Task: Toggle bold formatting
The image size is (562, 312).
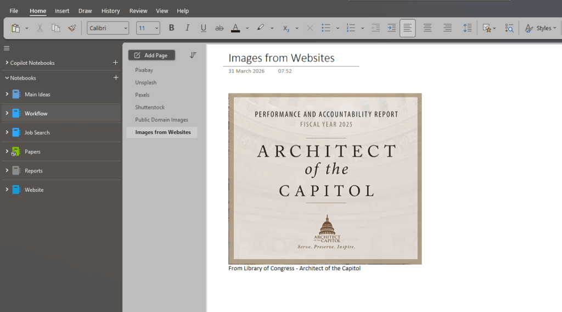Action: (x=171, y=28)
